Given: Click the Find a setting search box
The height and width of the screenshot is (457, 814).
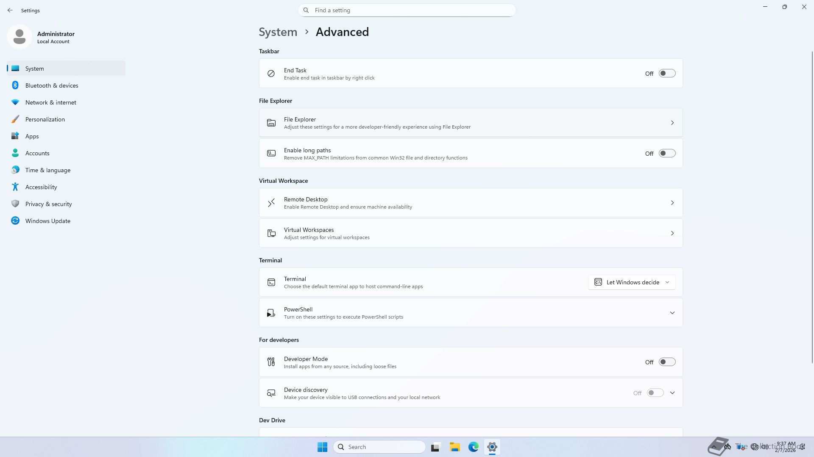Looking at the screenshot, I should coord(407,10).
